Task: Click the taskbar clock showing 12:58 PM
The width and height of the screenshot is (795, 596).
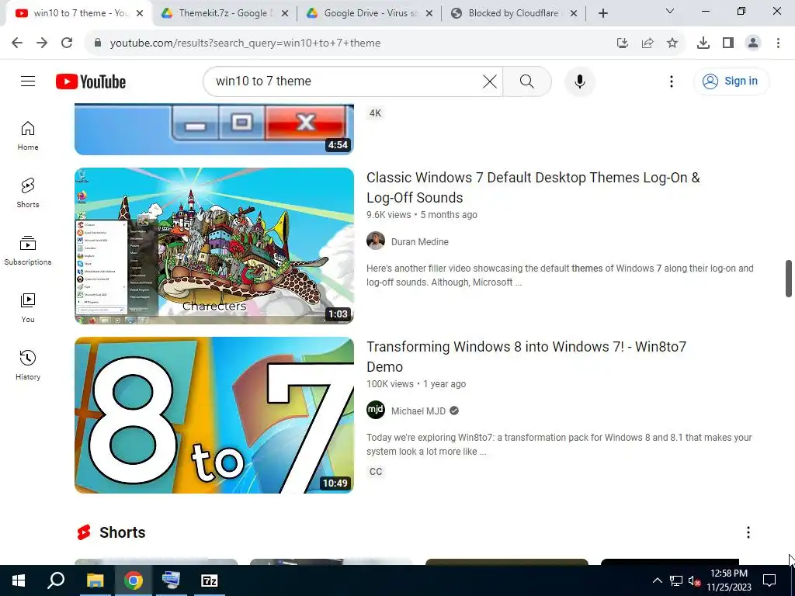Action: pyautogui.click(x=728, y=580)
